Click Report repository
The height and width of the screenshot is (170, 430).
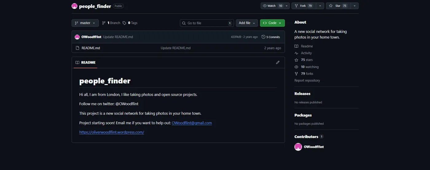click(x=307, y=80)
